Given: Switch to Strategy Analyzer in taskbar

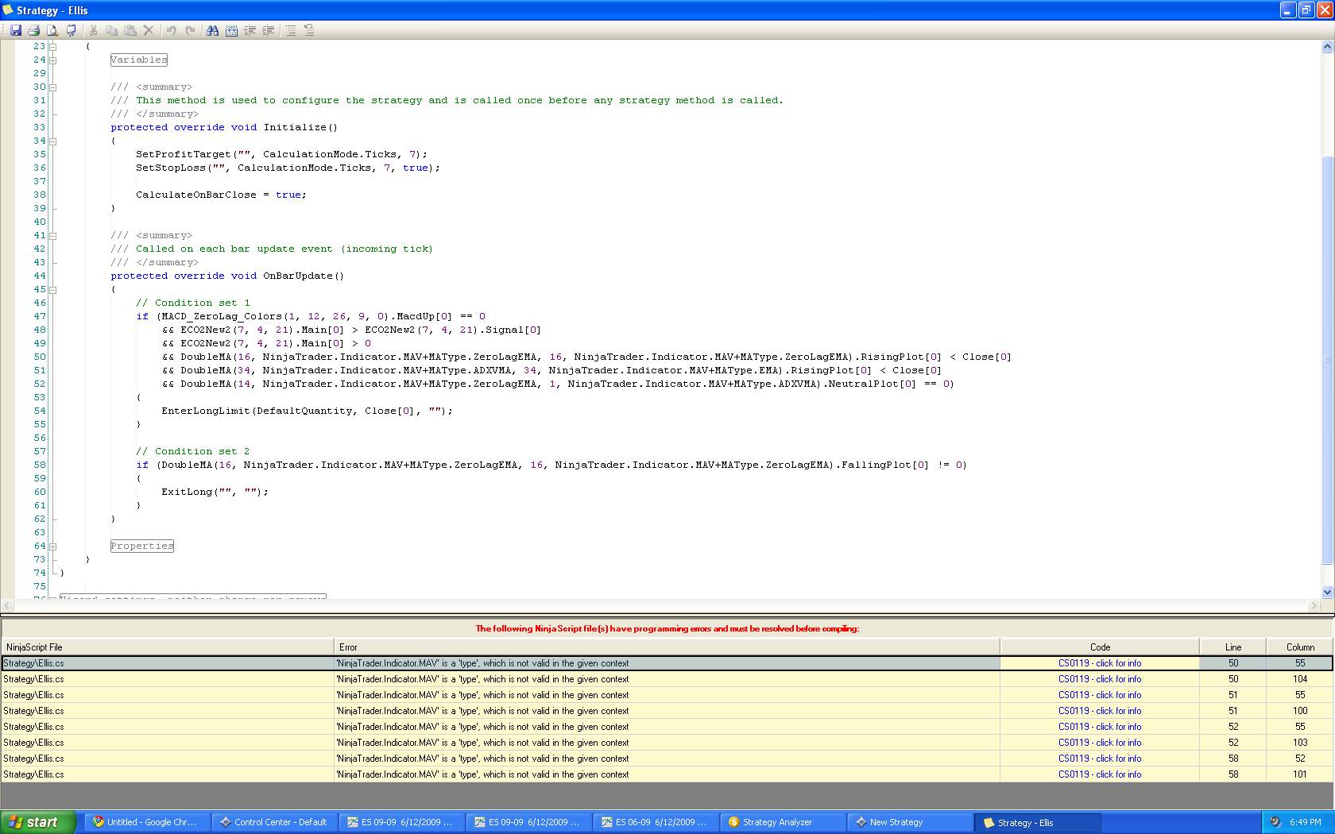Looking at the screenshot, I should pyautogui.click(x=784, y=822).
